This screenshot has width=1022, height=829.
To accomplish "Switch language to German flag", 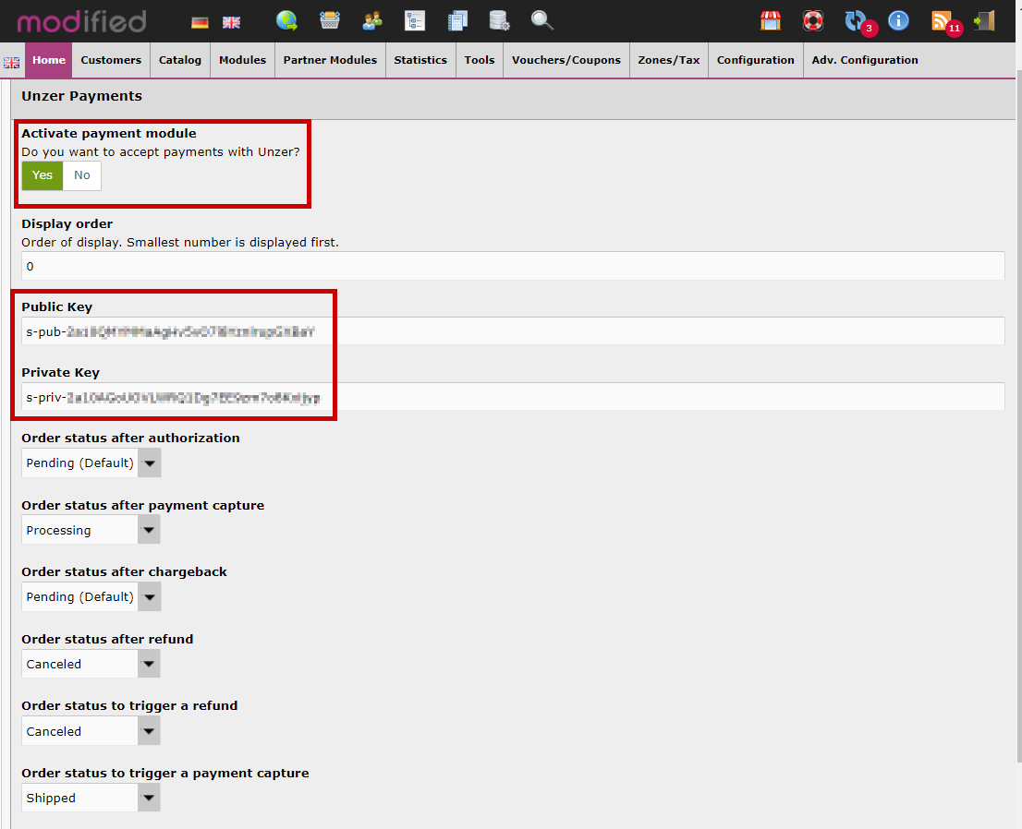I will click(200, 23).
